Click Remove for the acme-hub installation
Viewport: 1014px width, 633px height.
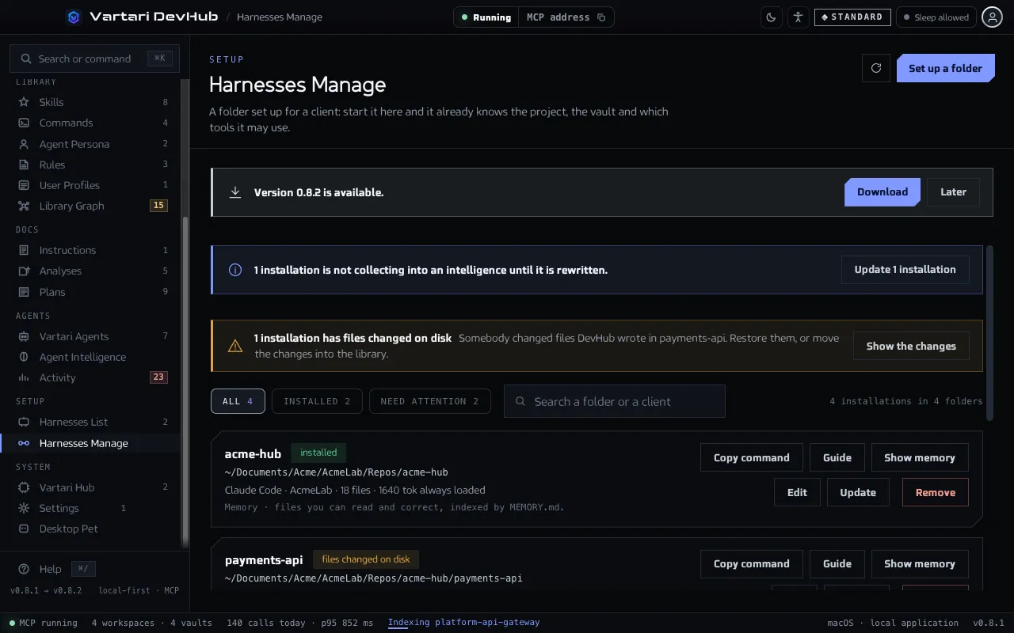click(x=936, y=492)
